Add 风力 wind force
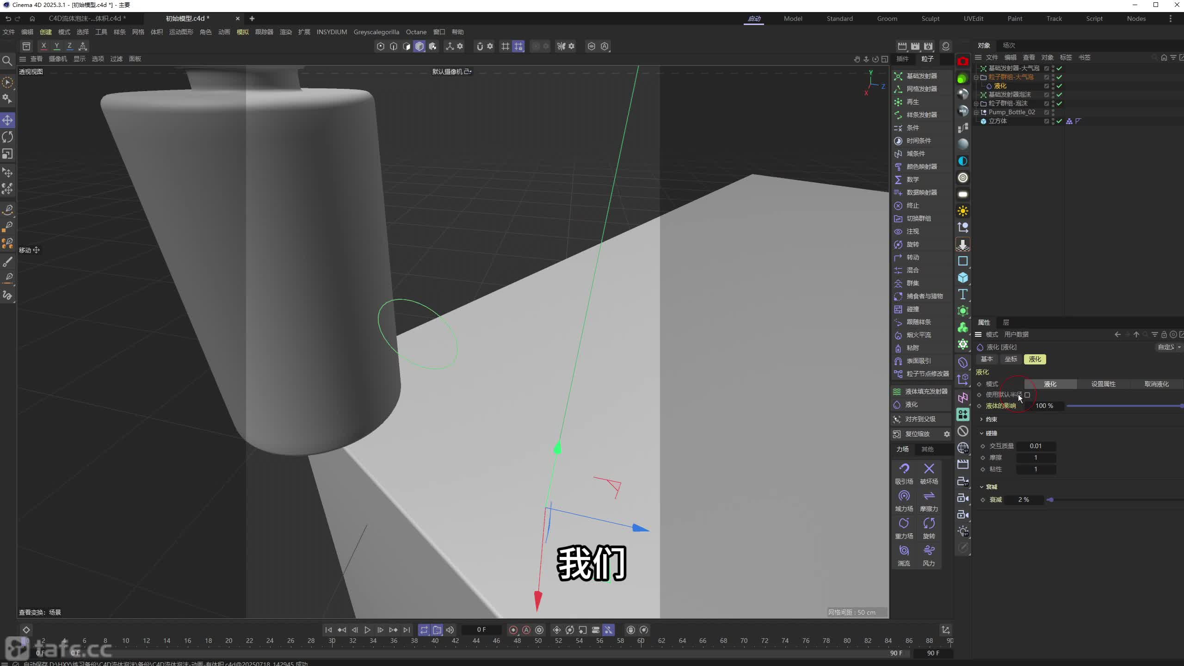This screenshot has height=666, width=1184. pos(929,555)
